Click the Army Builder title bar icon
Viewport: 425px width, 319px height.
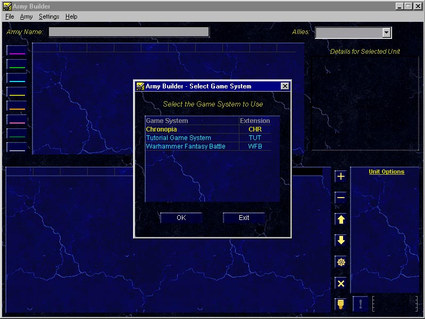(7, 6)
